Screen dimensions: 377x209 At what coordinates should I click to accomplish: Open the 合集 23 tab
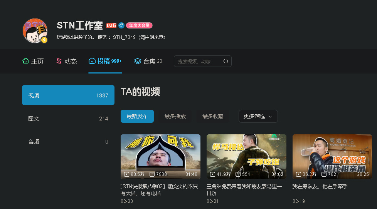click(148, 61)
